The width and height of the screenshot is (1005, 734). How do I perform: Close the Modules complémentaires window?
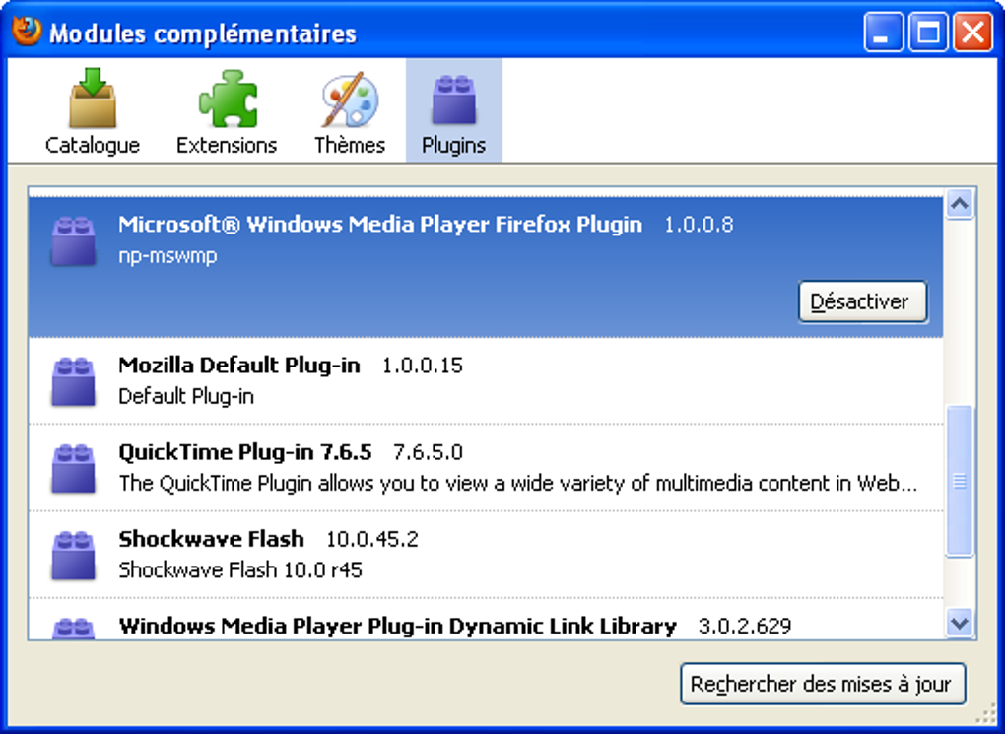[x=972, y=32]
